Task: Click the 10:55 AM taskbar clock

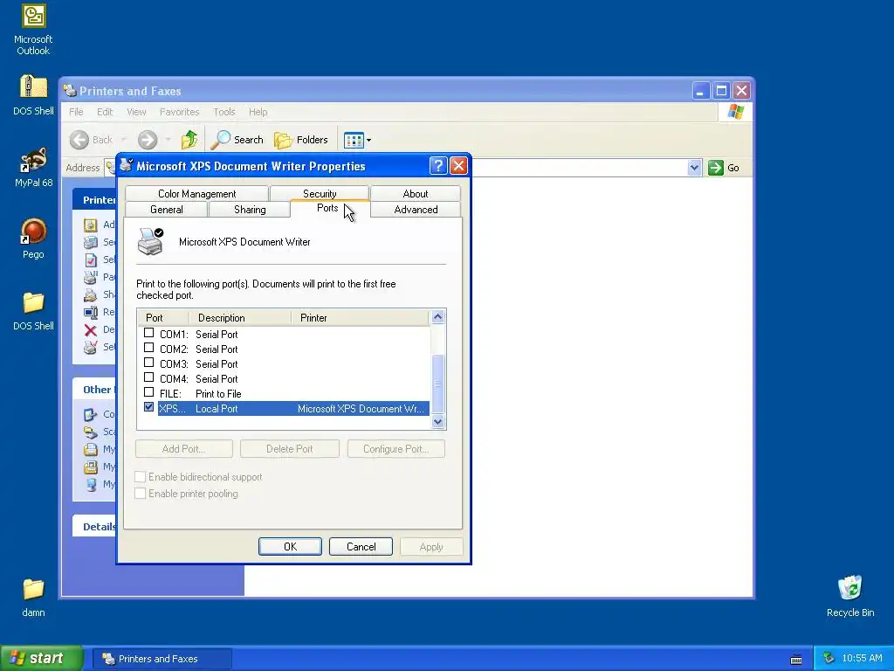Action: pos(862,659)
